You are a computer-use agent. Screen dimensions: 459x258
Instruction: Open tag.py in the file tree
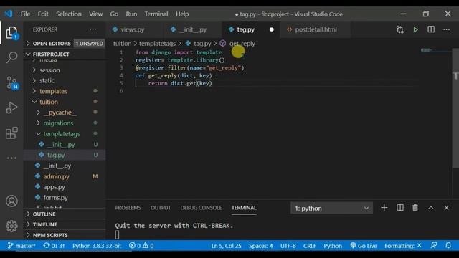56,155
